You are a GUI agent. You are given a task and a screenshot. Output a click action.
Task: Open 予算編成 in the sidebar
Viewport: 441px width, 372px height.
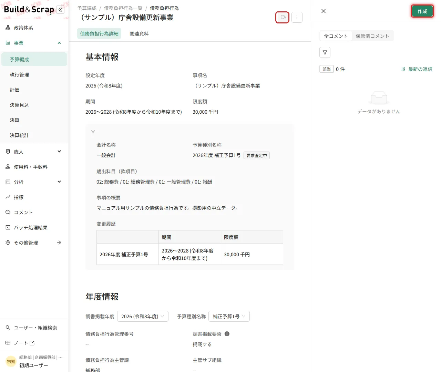[34, 59]
